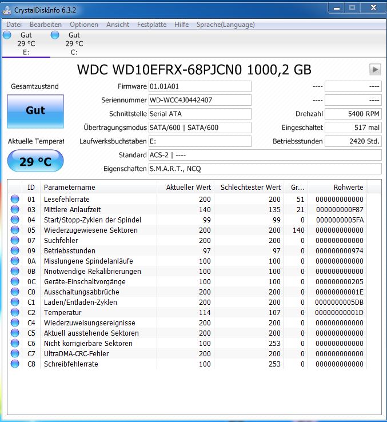The height and width of the screenshot is (422, 387).
Task: Click status orb for UltraDMA-CRC-Fehler
Action: coord(15,353)
